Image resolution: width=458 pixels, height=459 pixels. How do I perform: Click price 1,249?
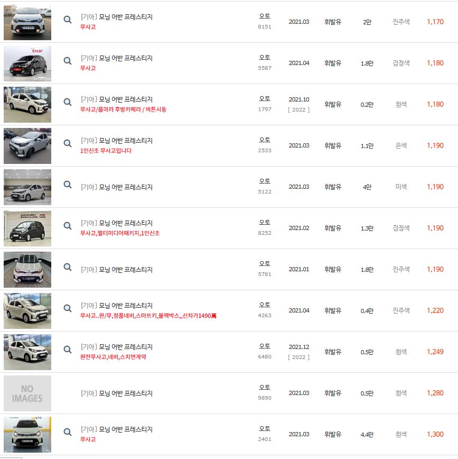435,352
